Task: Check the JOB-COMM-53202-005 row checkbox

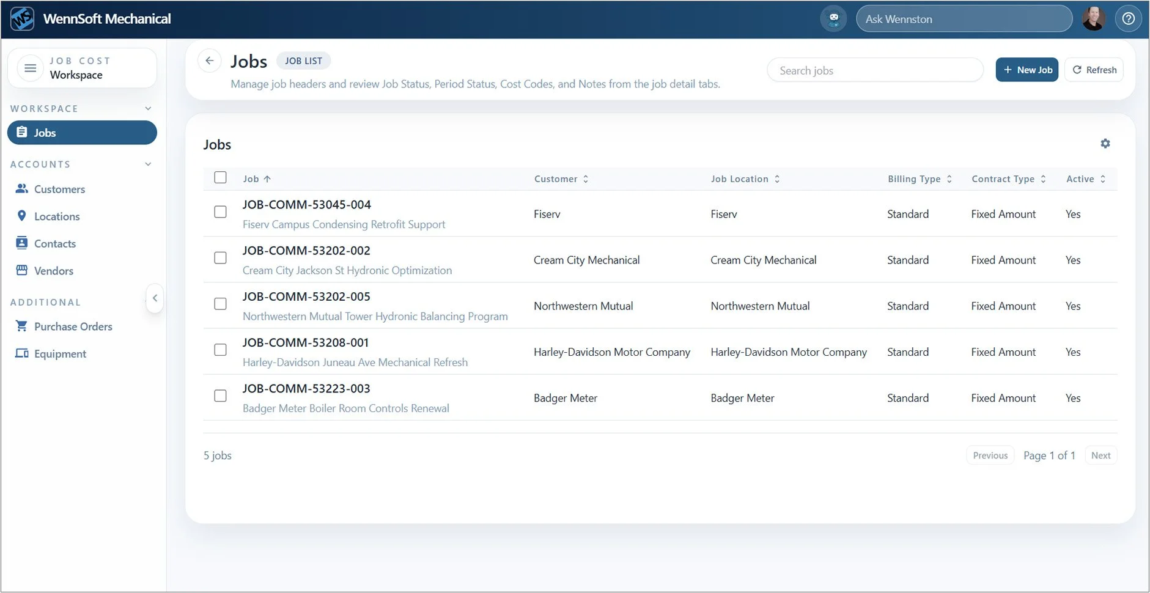Action: tap(221, 304)
